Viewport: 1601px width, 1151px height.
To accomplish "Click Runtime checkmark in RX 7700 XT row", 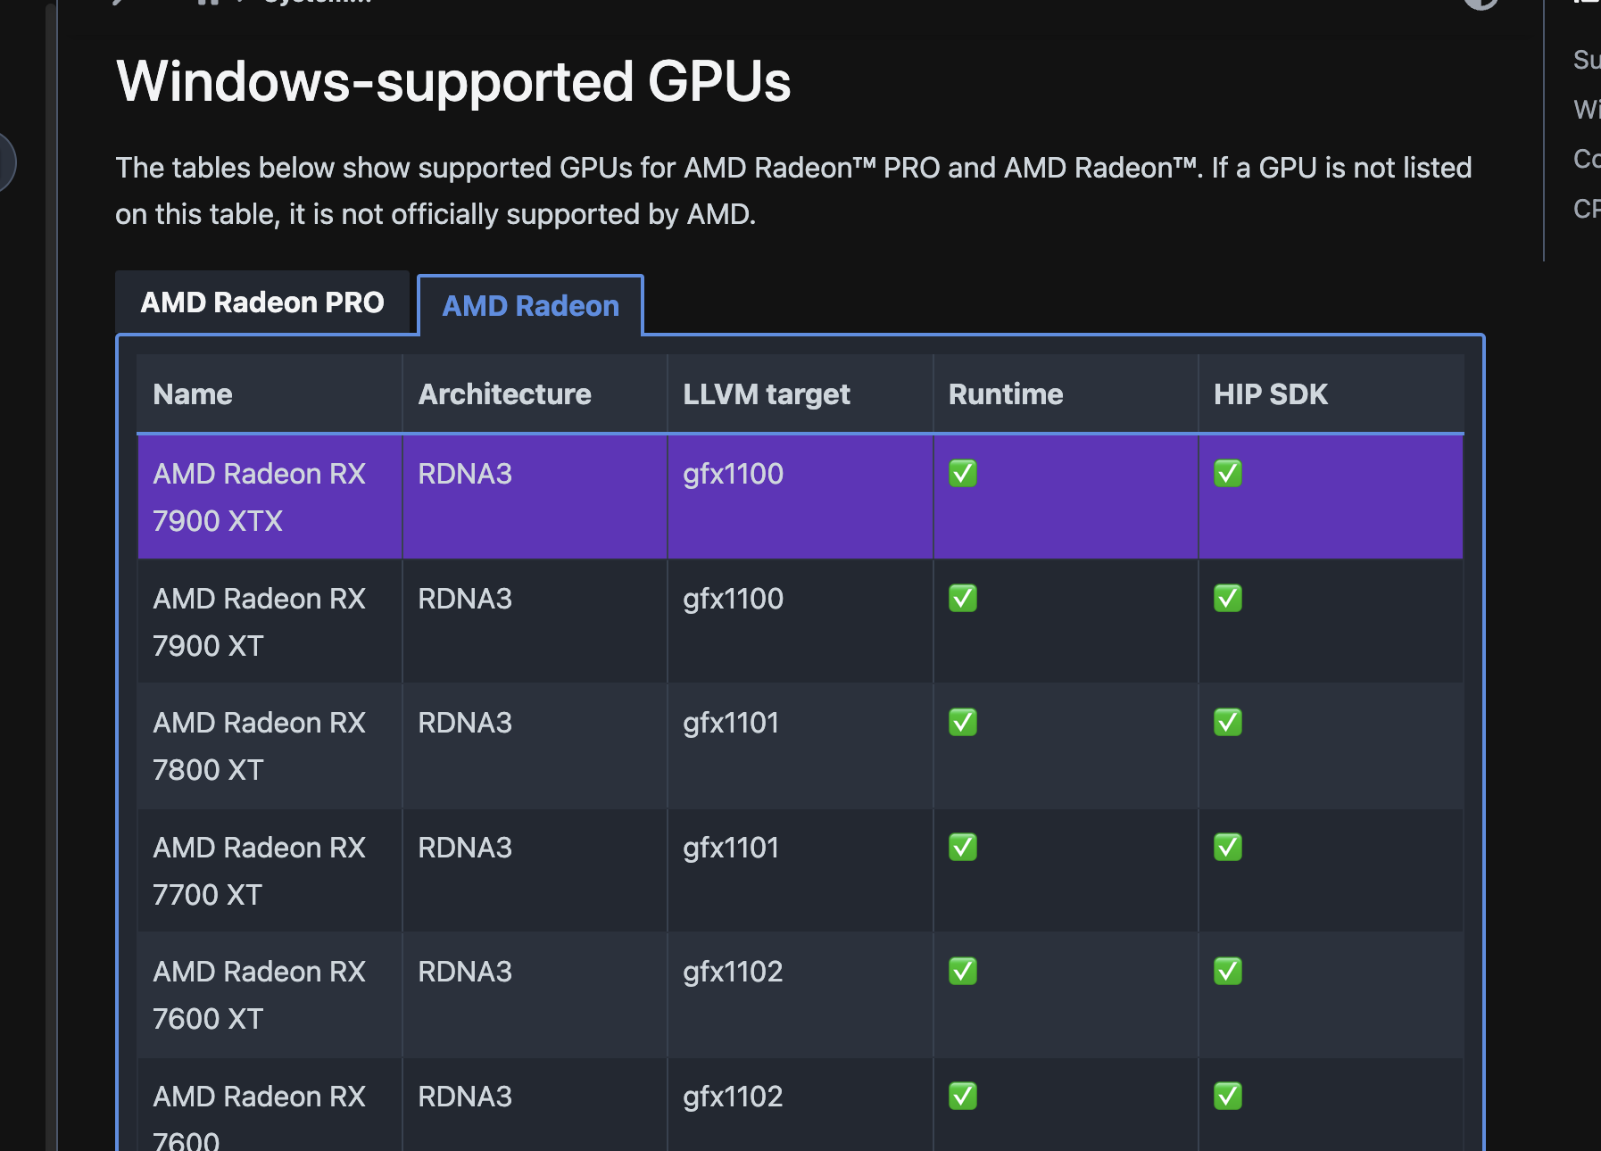I will pyautogui.click(x=962, y=847).
